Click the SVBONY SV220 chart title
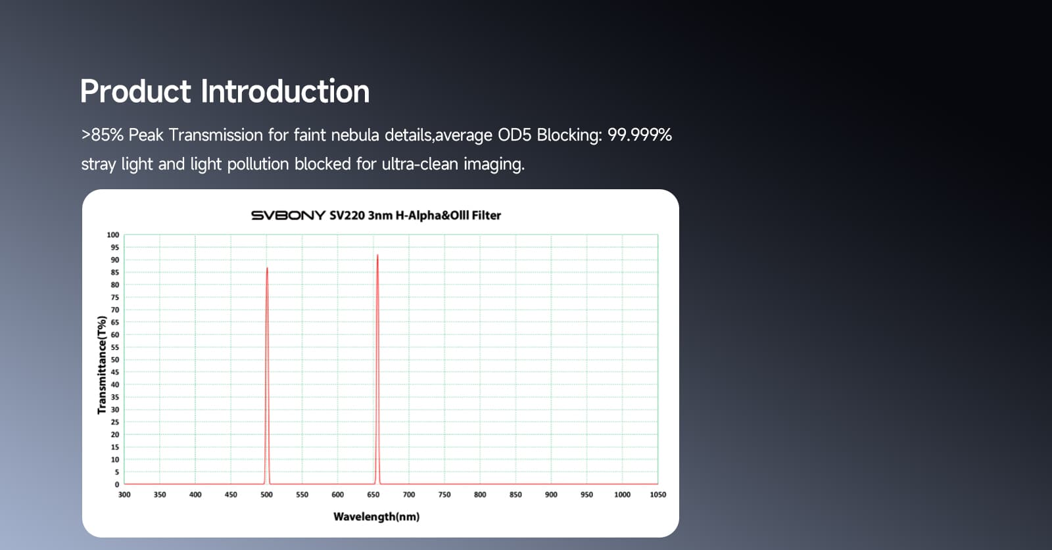This screenshot has height=550, width=1052. (376, 216)
